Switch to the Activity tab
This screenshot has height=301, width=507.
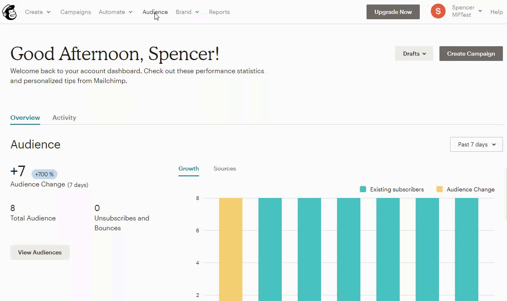click(x=64, y=118)
